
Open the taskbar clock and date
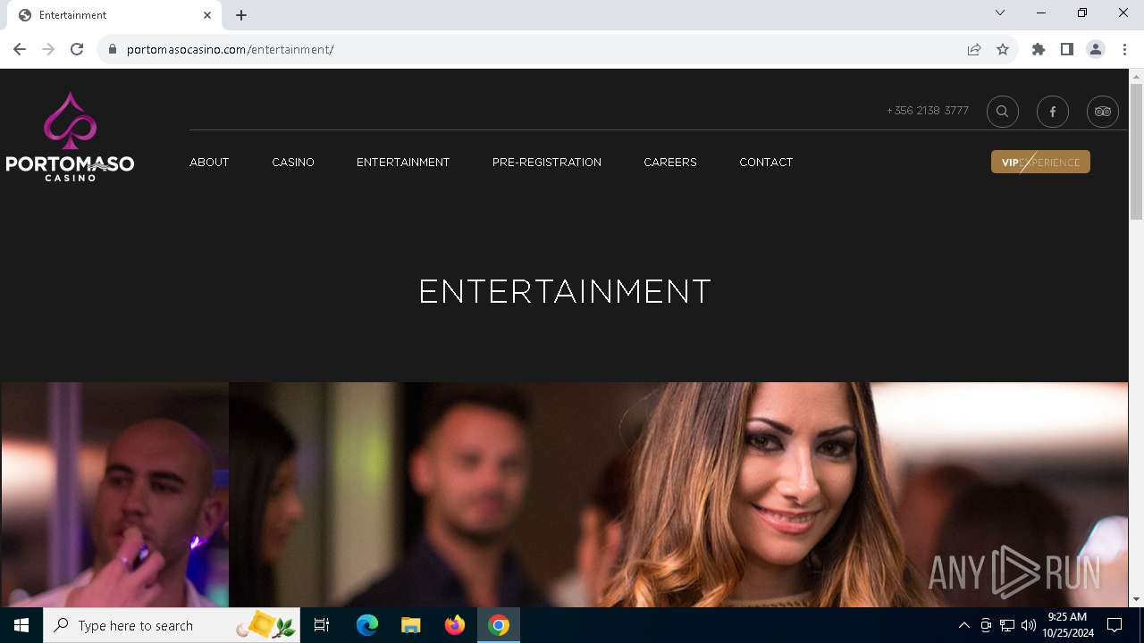(x=1067, y=625)
